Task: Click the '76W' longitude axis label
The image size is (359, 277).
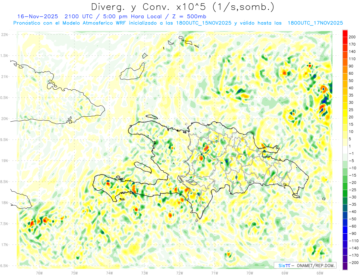Action: [39, 273]
